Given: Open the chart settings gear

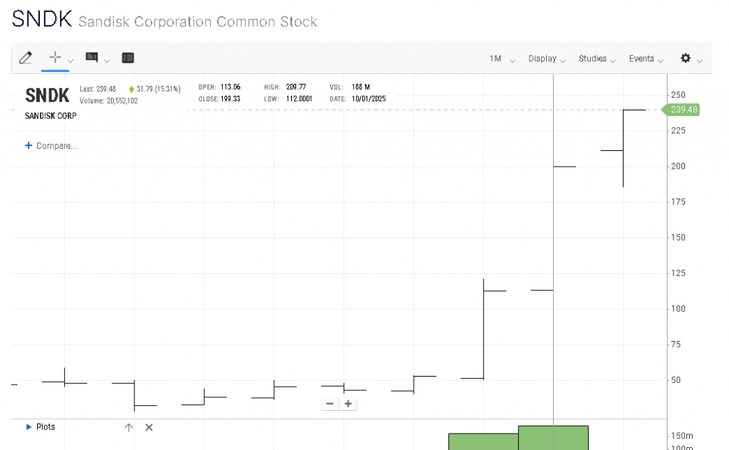Looking at the screenshot, I should (686, 58).
